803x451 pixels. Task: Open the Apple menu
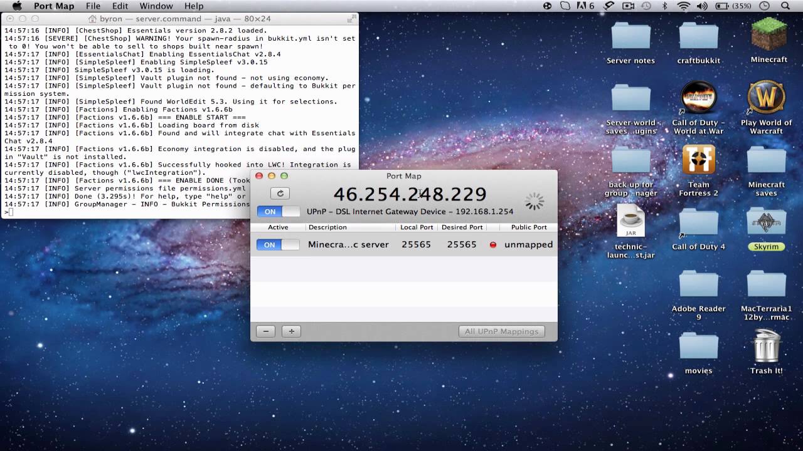[x=17, y=6]
